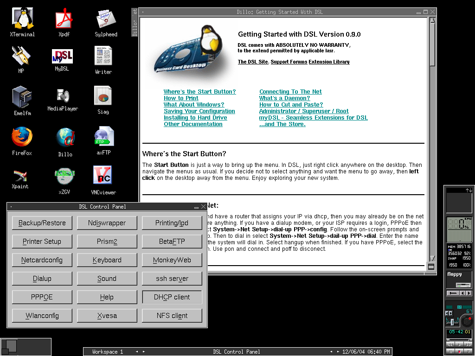Screen dimensions: 475x356
Task: Launch Xpdf from the desktop
Action: [x=64, y=22]
